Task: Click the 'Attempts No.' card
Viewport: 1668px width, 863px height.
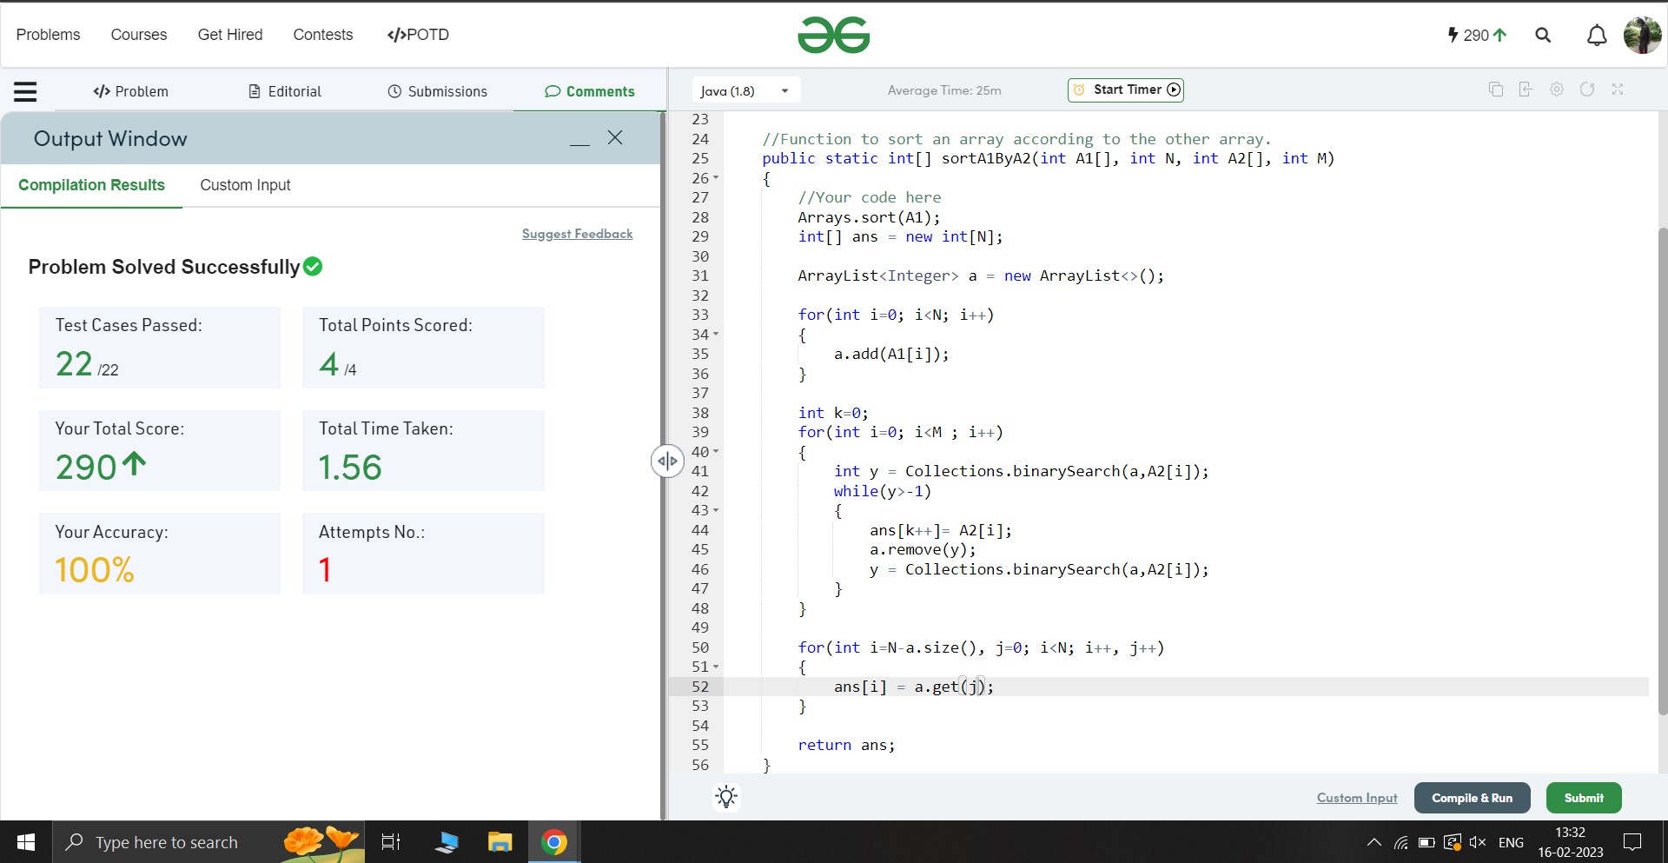Action: (423, 554)
